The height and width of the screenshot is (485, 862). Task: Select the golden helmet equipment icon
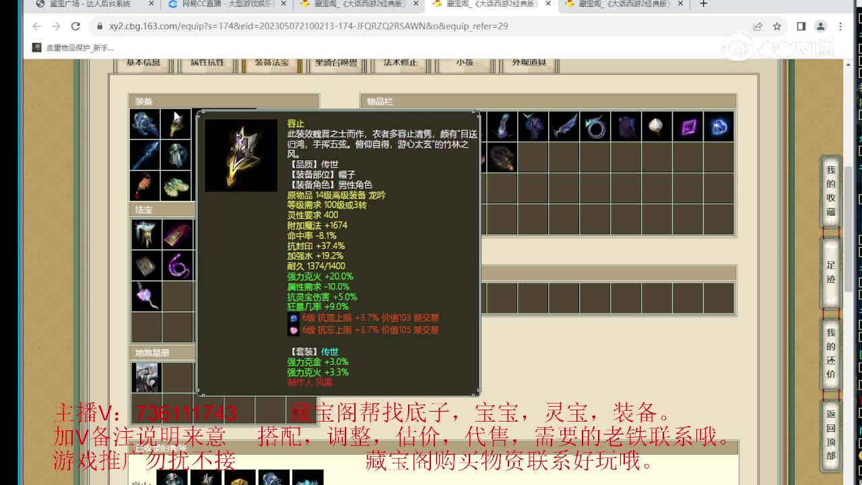tap(176, 125)
